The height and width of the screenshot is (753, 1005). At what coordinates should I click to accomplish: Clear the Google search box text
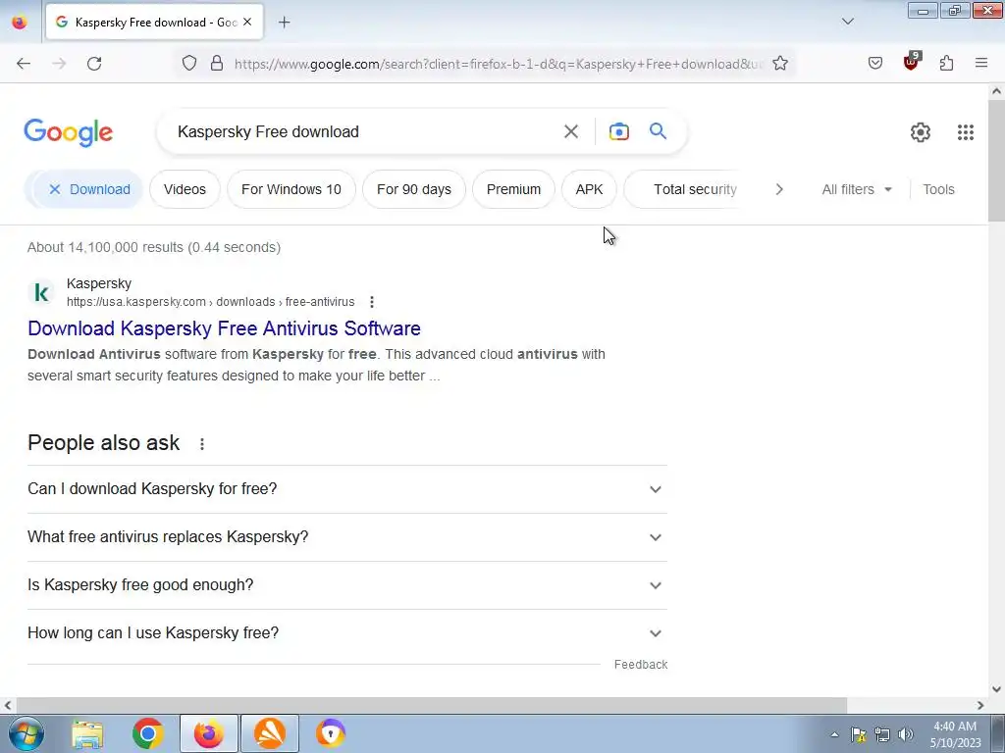point(571,132)
